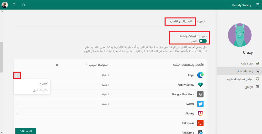Click the عوامل تصفية المحتوى shield icon
Screen dimensions: 262x134
(x=257, y=79)
